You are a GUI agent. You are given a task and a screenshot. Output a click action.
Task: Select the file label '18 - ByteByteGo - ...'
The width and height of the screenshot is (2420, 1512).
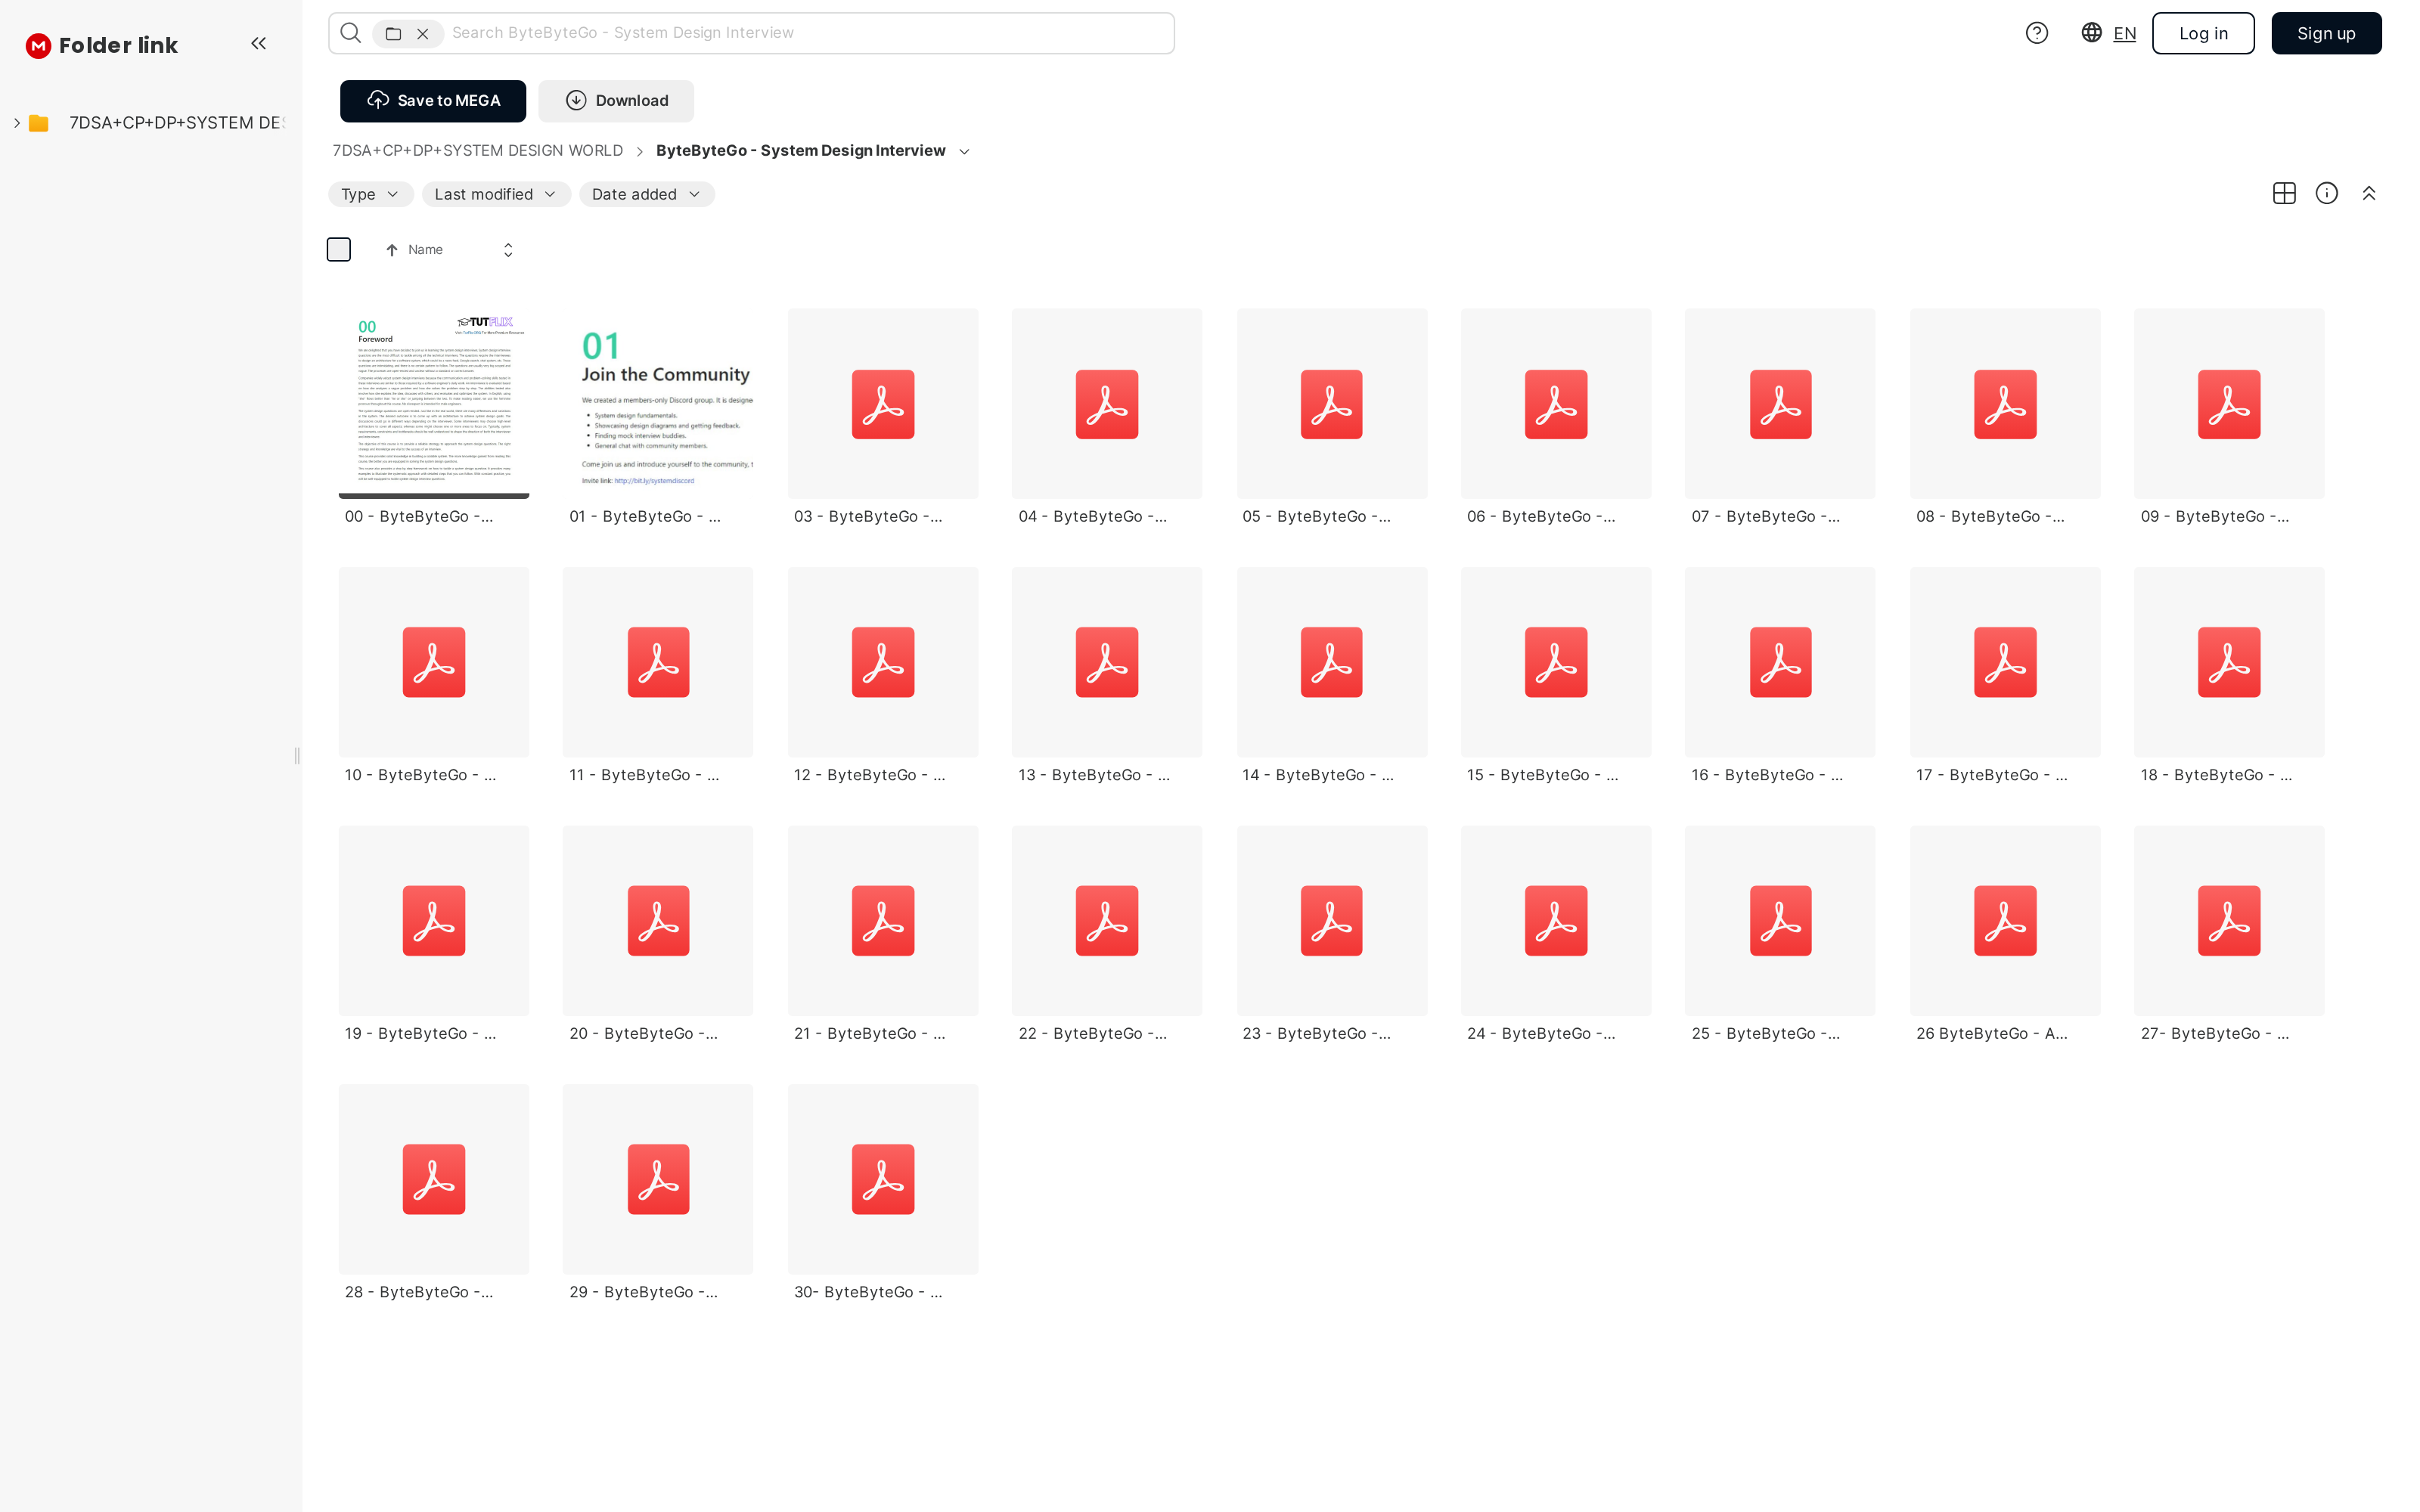point(2216,775)
